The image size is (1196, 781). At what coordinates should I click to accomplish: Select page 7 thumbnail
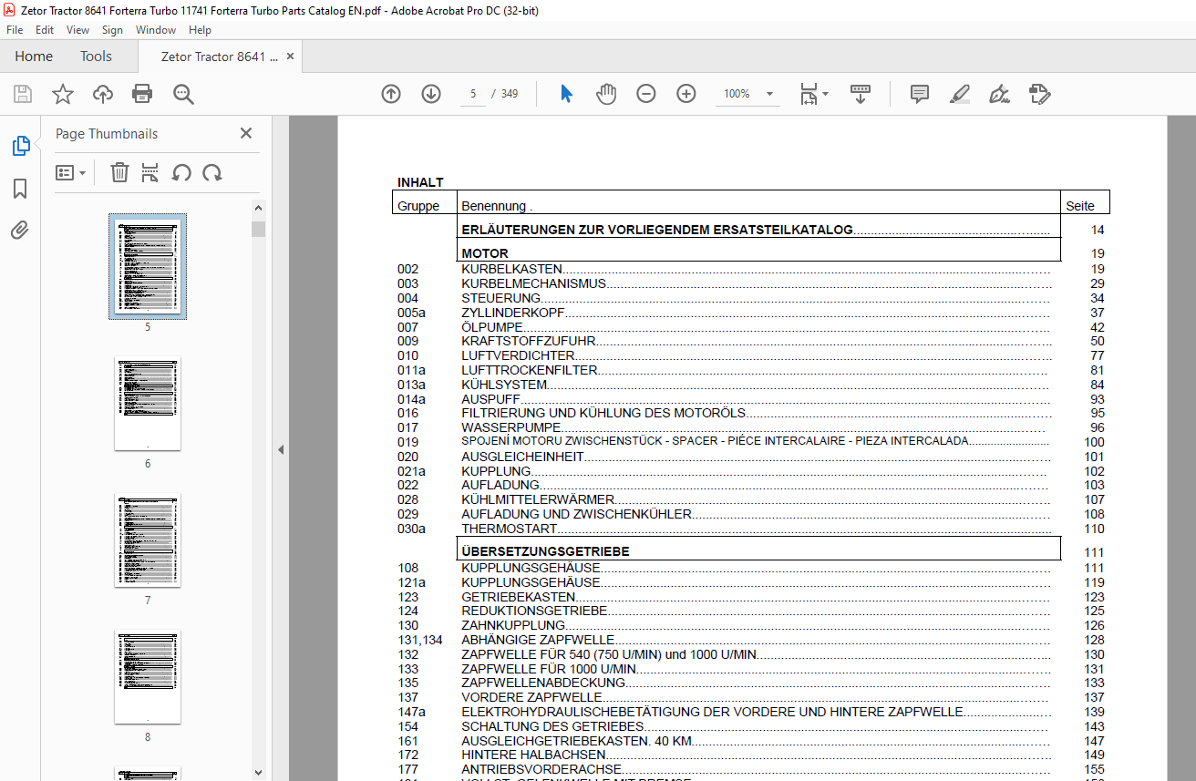tap(148, 540)
